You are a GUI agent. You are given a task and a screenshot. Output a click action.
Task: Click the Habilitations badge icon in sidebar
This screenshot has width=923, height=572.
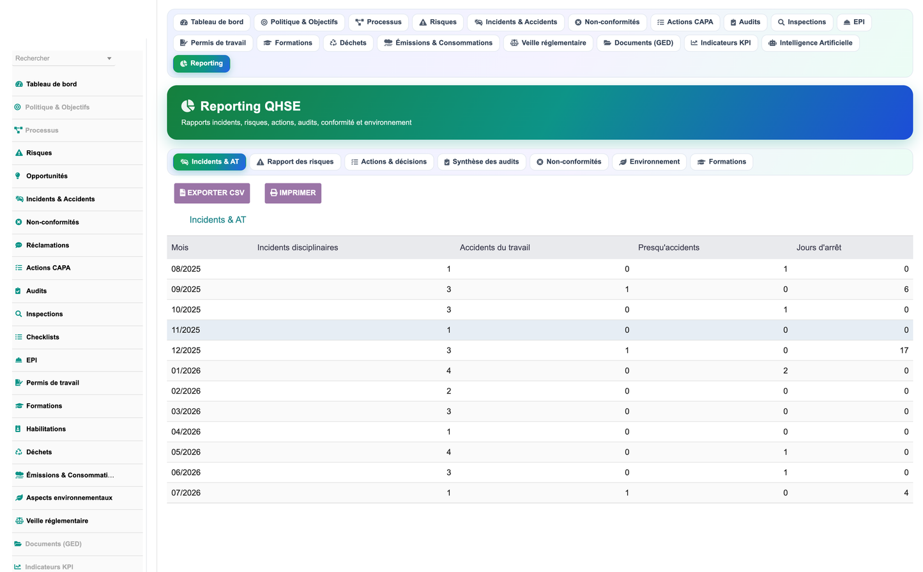(x=18, y=429)
